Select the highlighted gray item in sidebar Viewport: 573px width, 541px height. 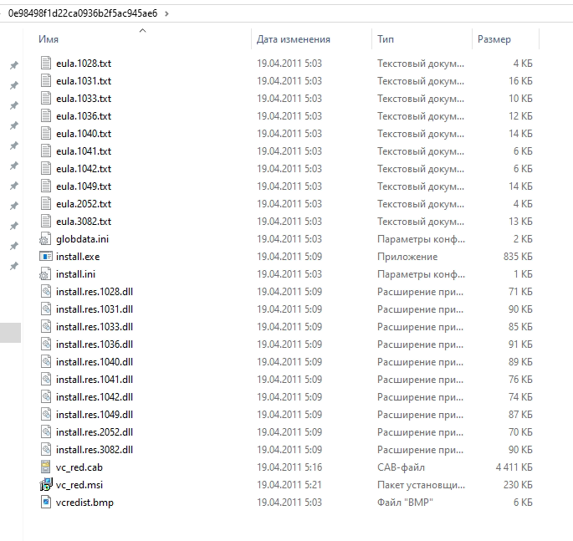tap(10, 332)
